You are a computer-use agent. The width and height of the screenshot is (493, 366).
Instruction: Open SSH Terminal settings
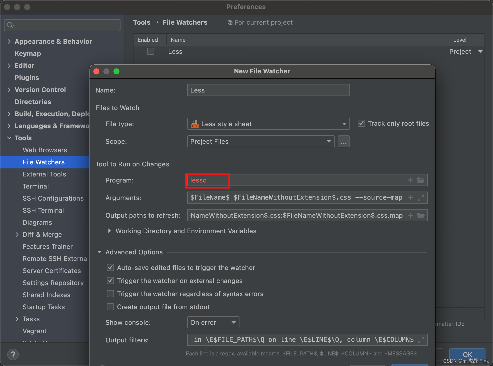pos(43,210)
